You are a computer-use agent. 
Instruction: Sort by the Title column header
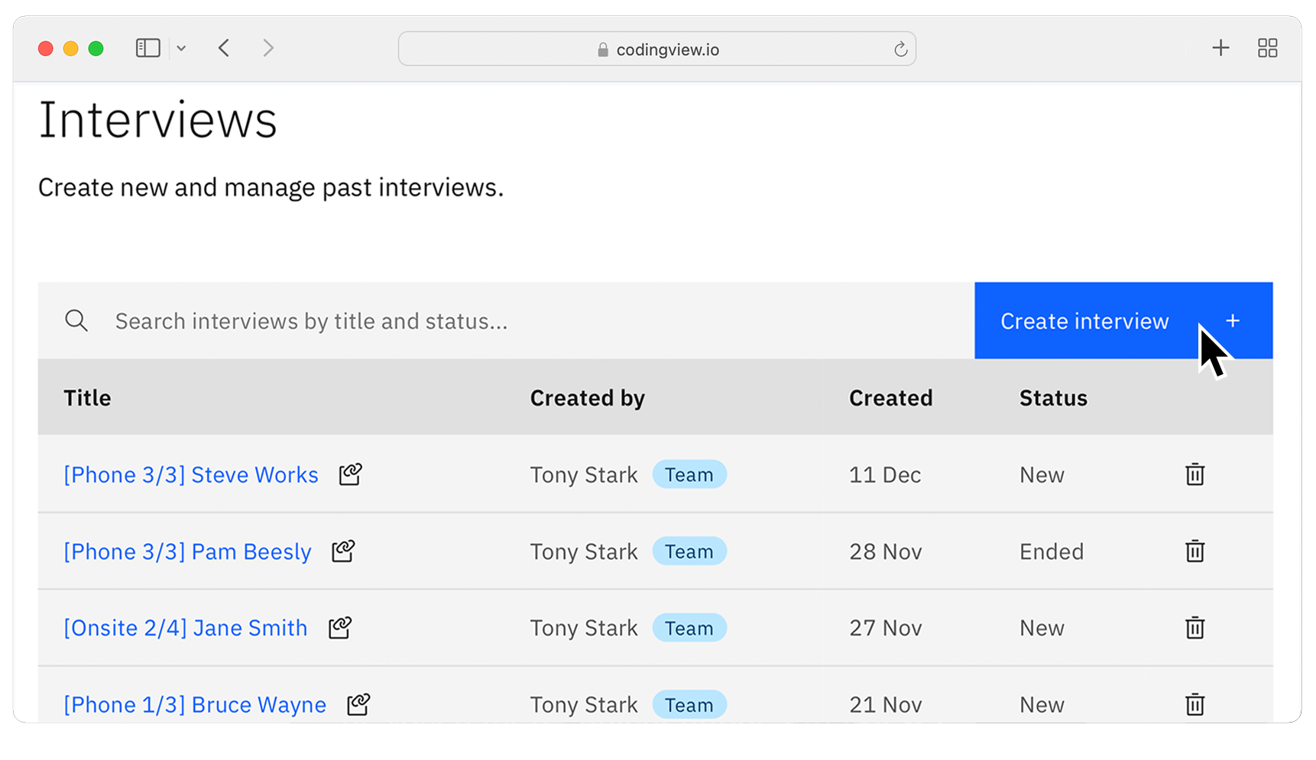pyautogui.click(x=87, y=398)
